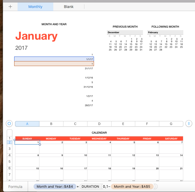Select column D header
This screenshot has height=192, width=195.
99,124
